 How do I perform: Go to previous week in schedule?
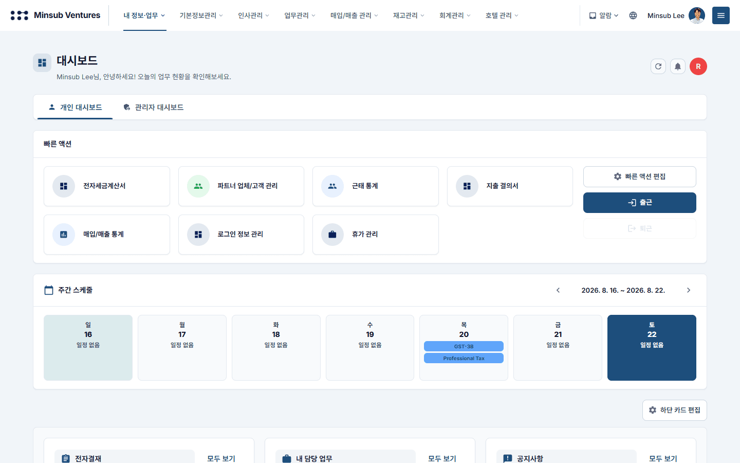pos(558,290)
